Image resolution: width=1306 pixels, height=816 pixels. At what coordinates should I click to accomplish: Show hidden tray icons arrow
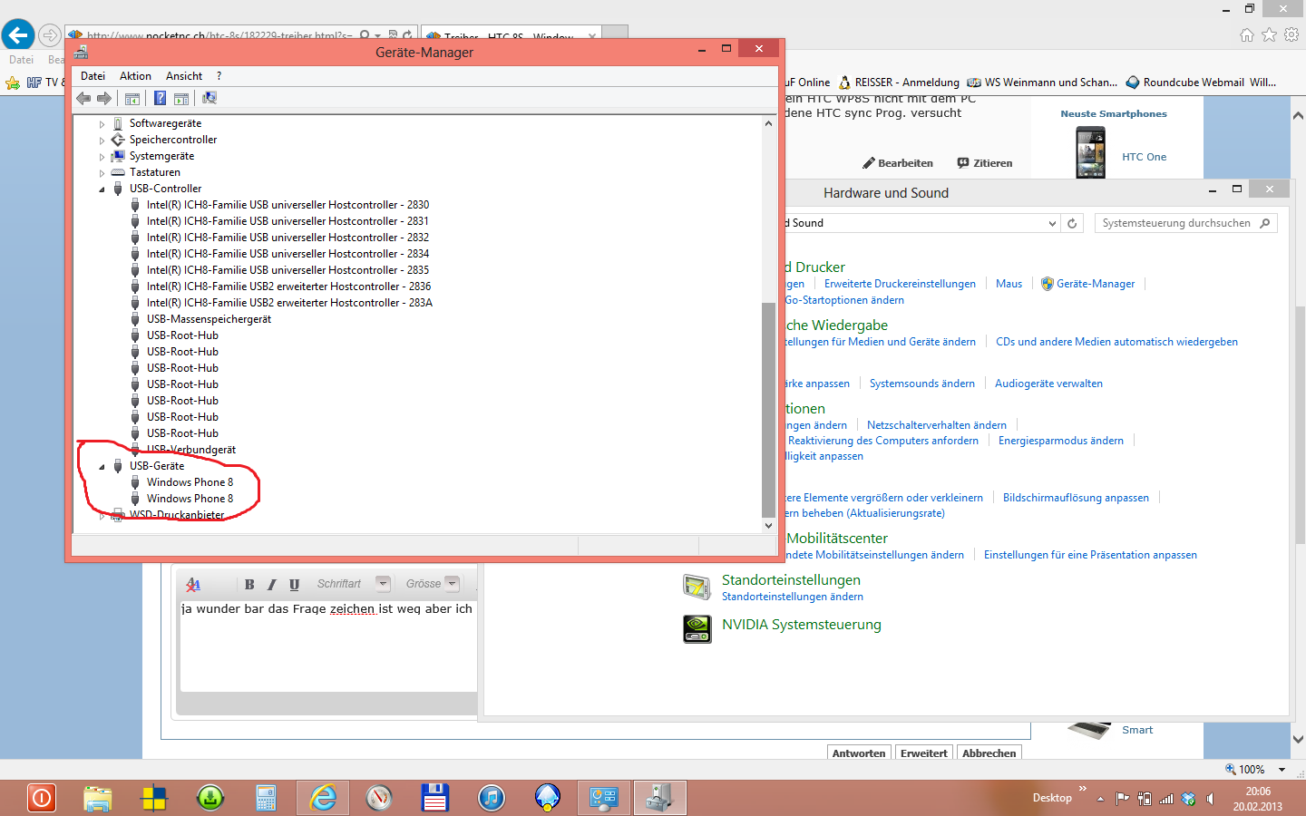coord(1100,799)
